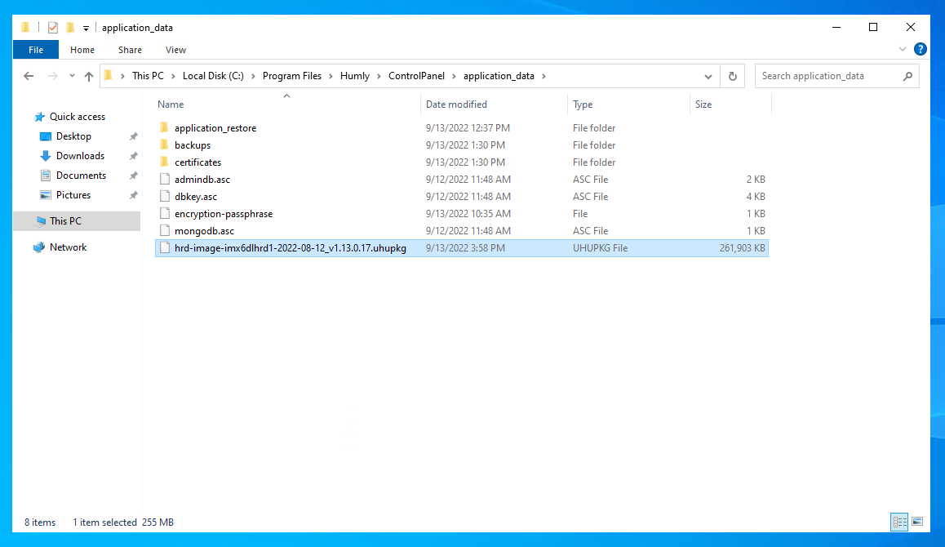
Task: Select This PC in navigation pane
Action: (x=65, y=221)
